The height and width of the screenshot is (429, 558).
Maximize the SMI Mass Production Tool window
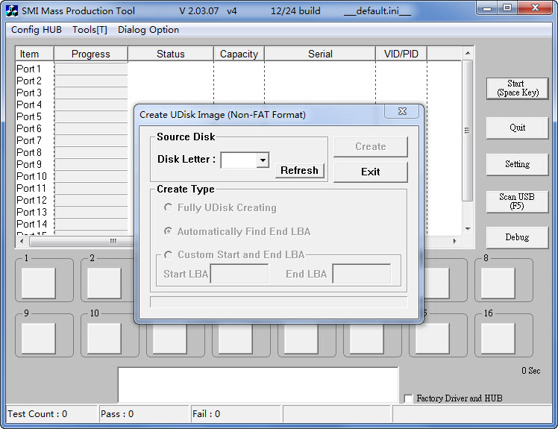tap(507, 7)
